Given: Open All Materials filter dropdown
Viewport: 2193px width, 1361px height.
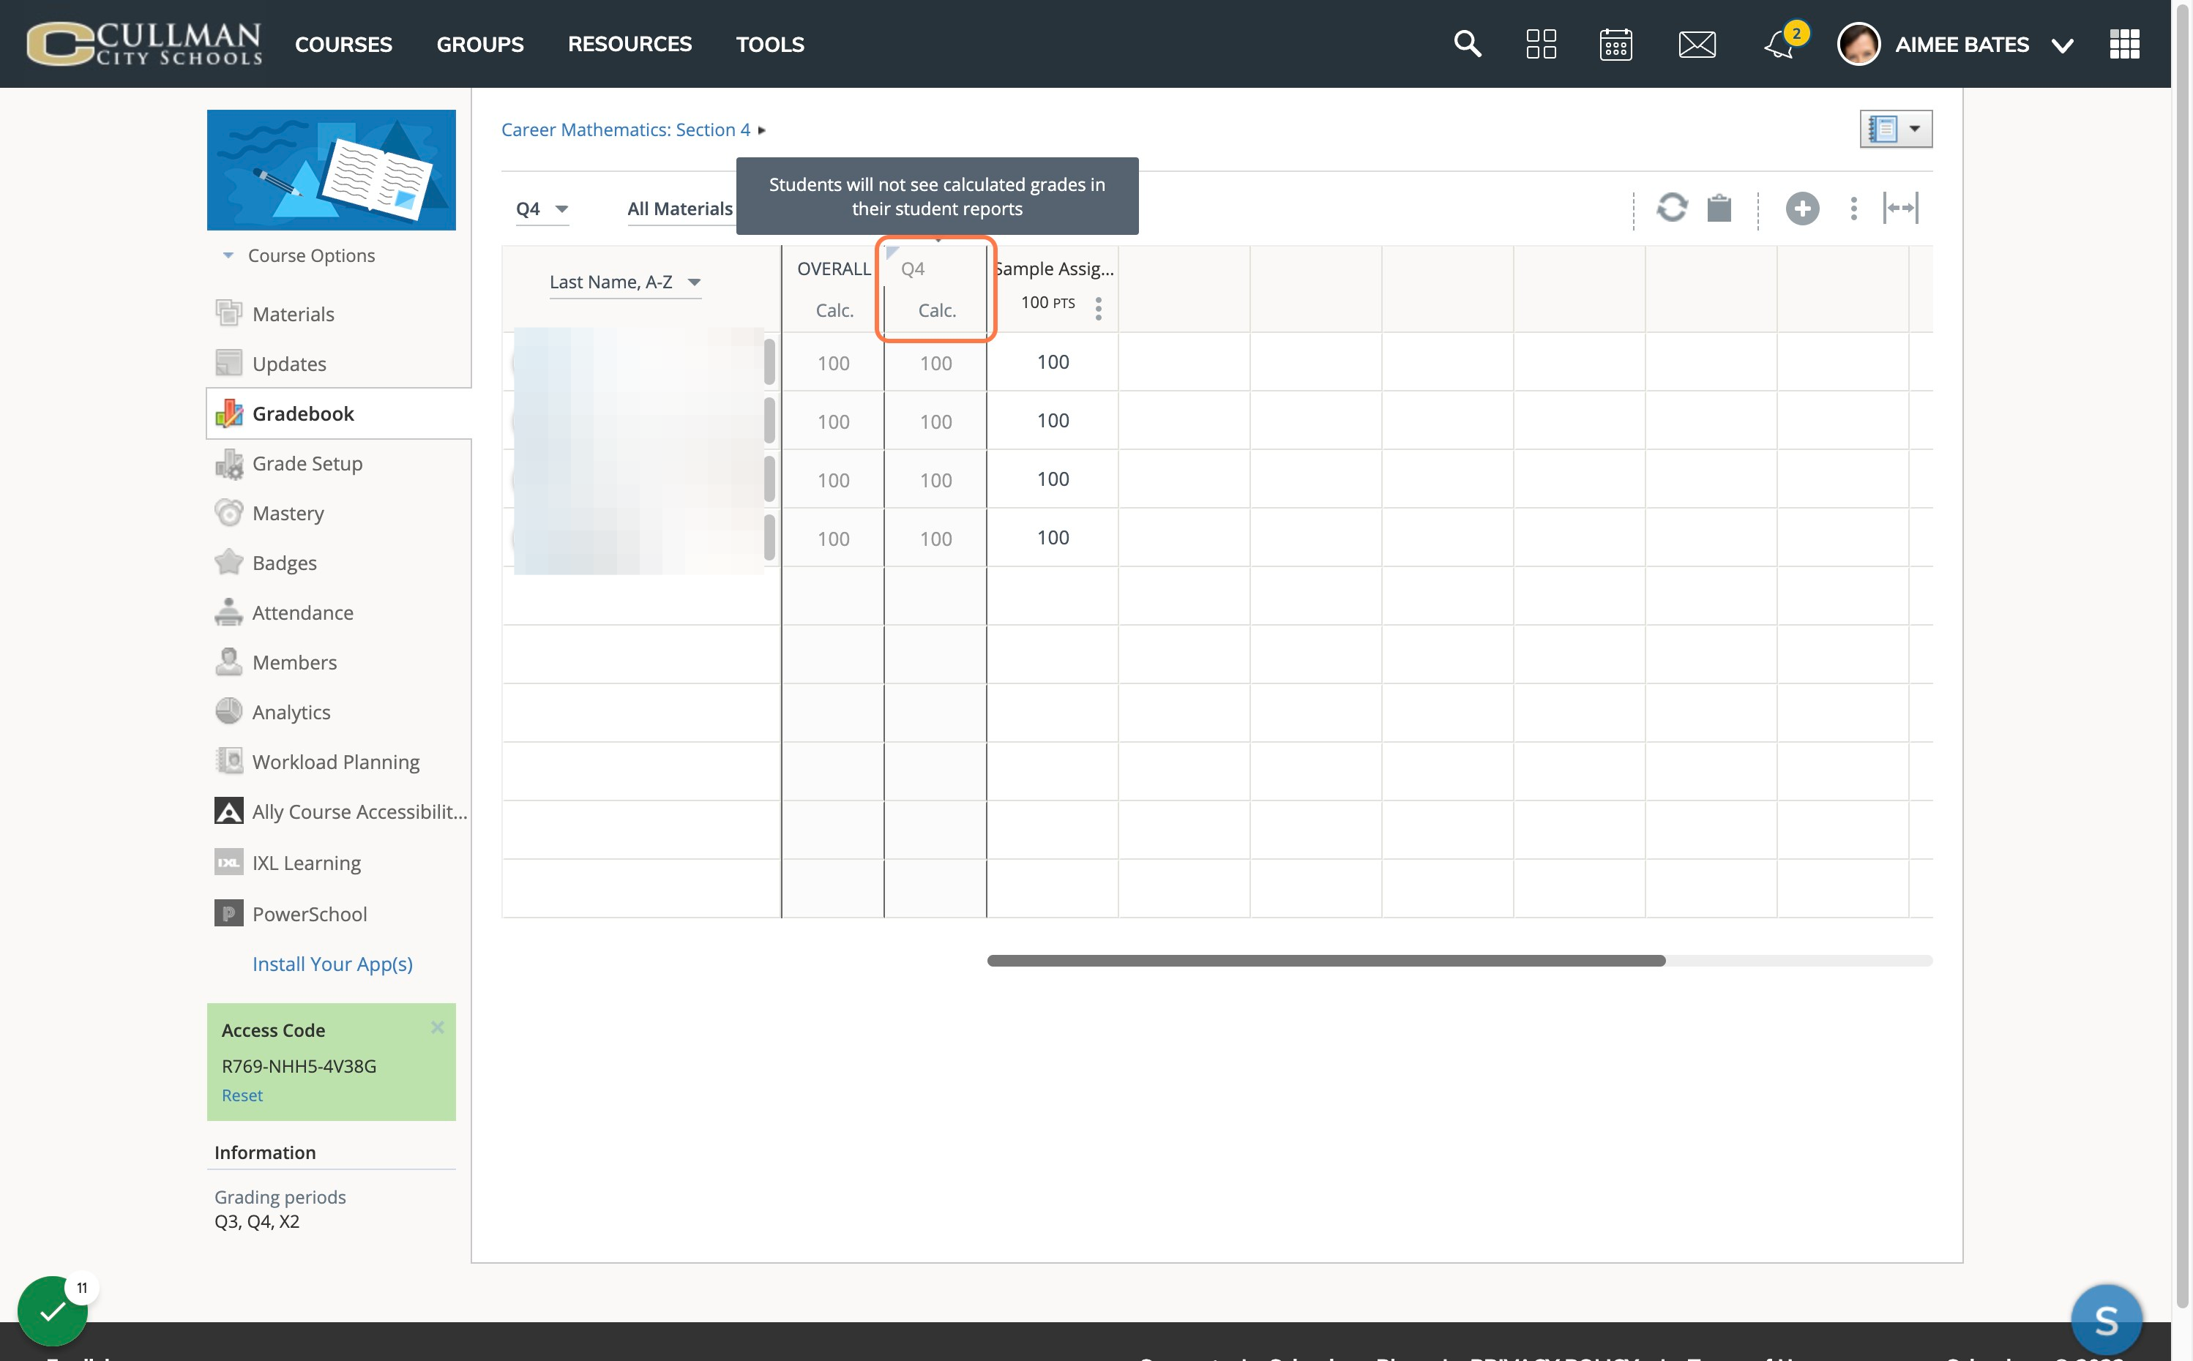Looking at the screenshot, I should pyautogui.click(x=680, y=209).
